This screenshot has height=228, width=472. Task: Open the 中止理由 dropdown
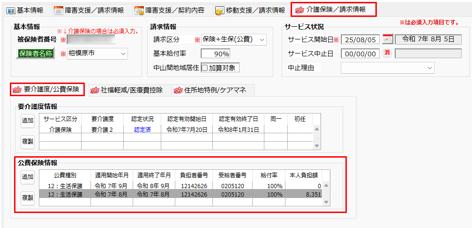388,68
